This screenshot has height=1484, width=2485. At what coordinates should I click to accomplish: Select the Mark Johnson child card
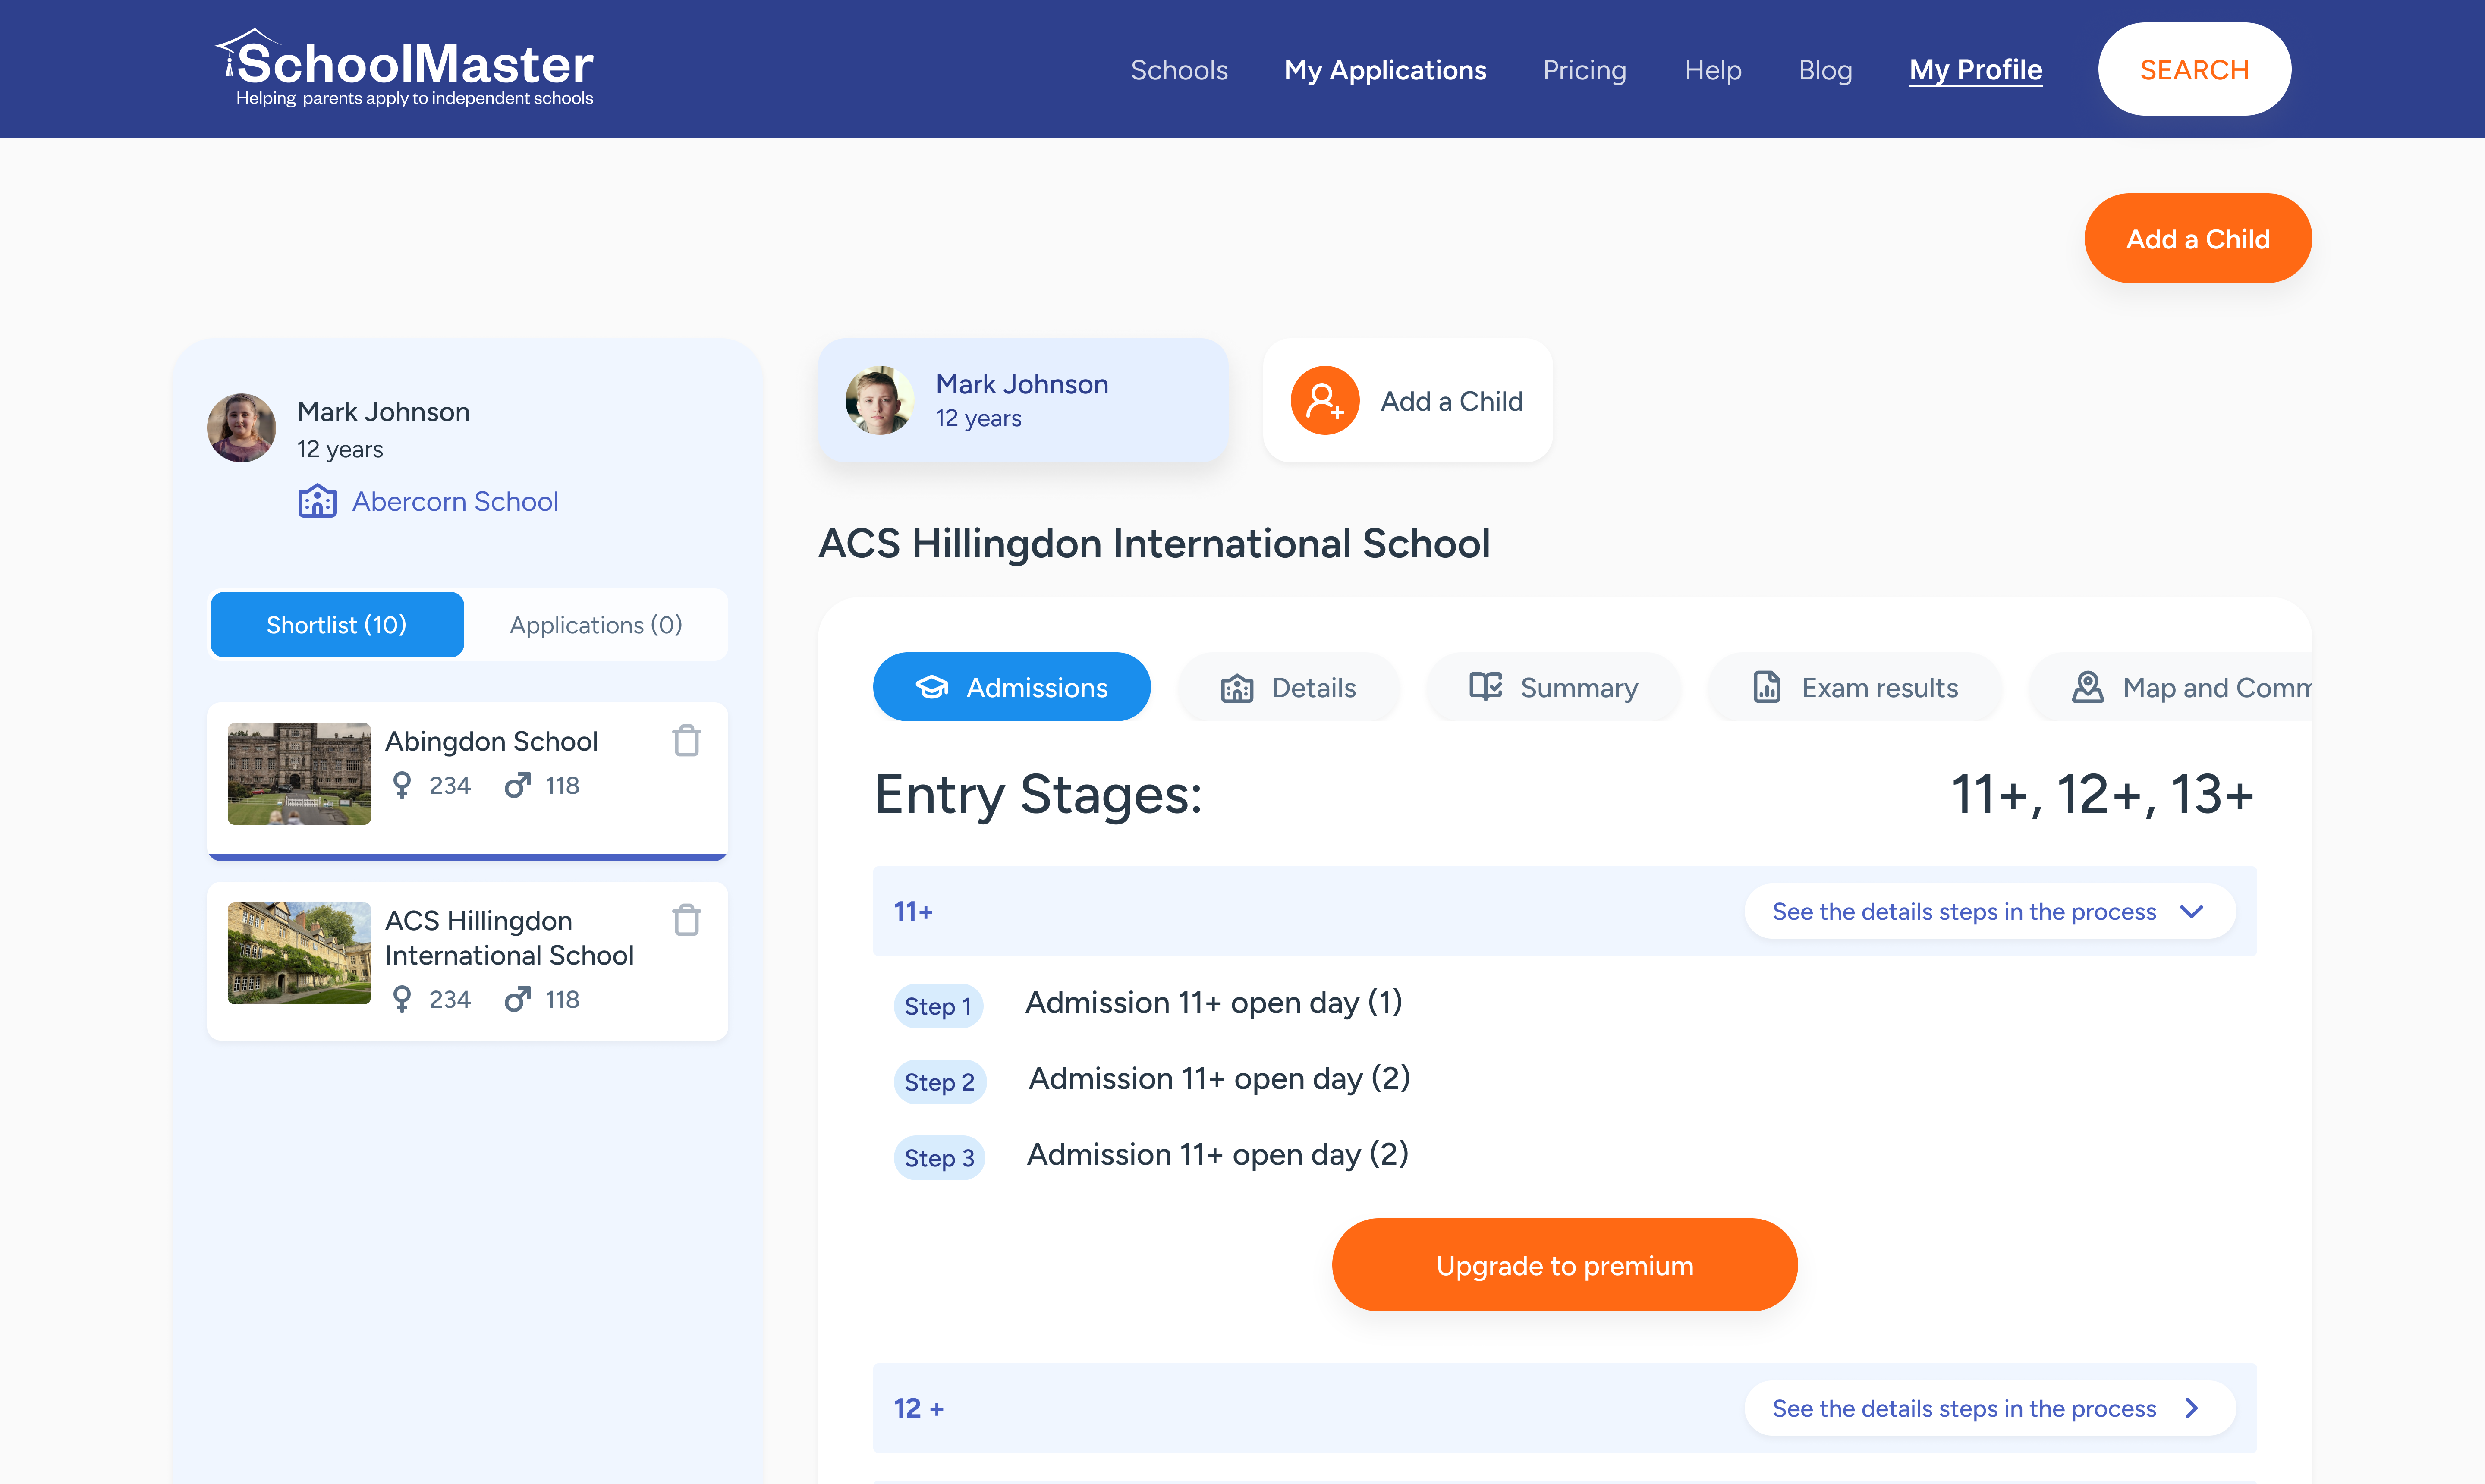pos(1023,400)
